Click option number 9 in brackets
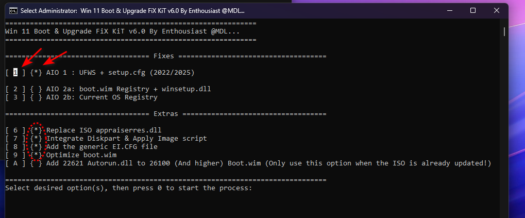 point(15,155)
